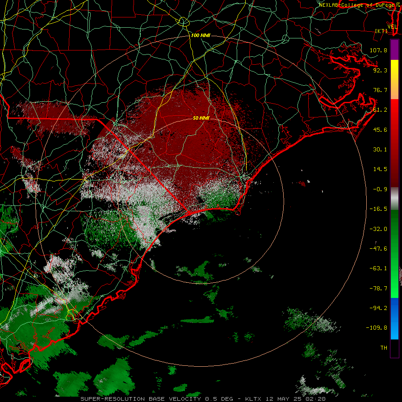The image size is (402, 402).
Task: Click the [KT] units label
Action: [x=381, y=31]
